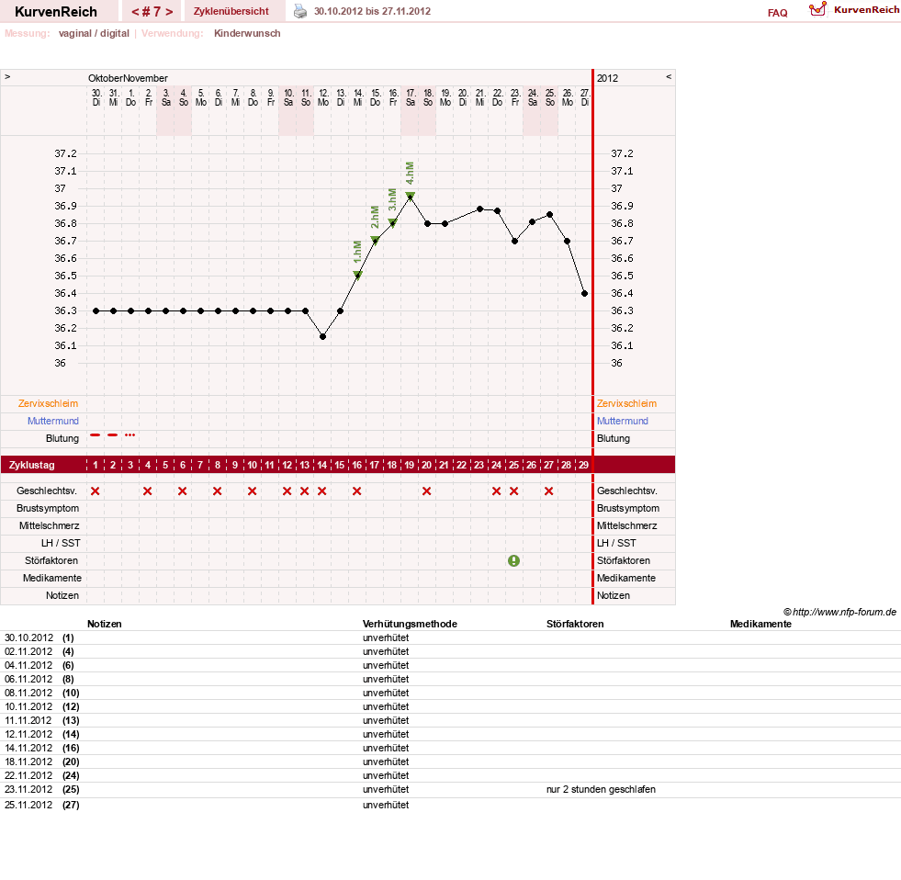Viewport: 901px width, 880px height.
Task: Expand chart with the left '>' arrow
Action: pos(7,77)
